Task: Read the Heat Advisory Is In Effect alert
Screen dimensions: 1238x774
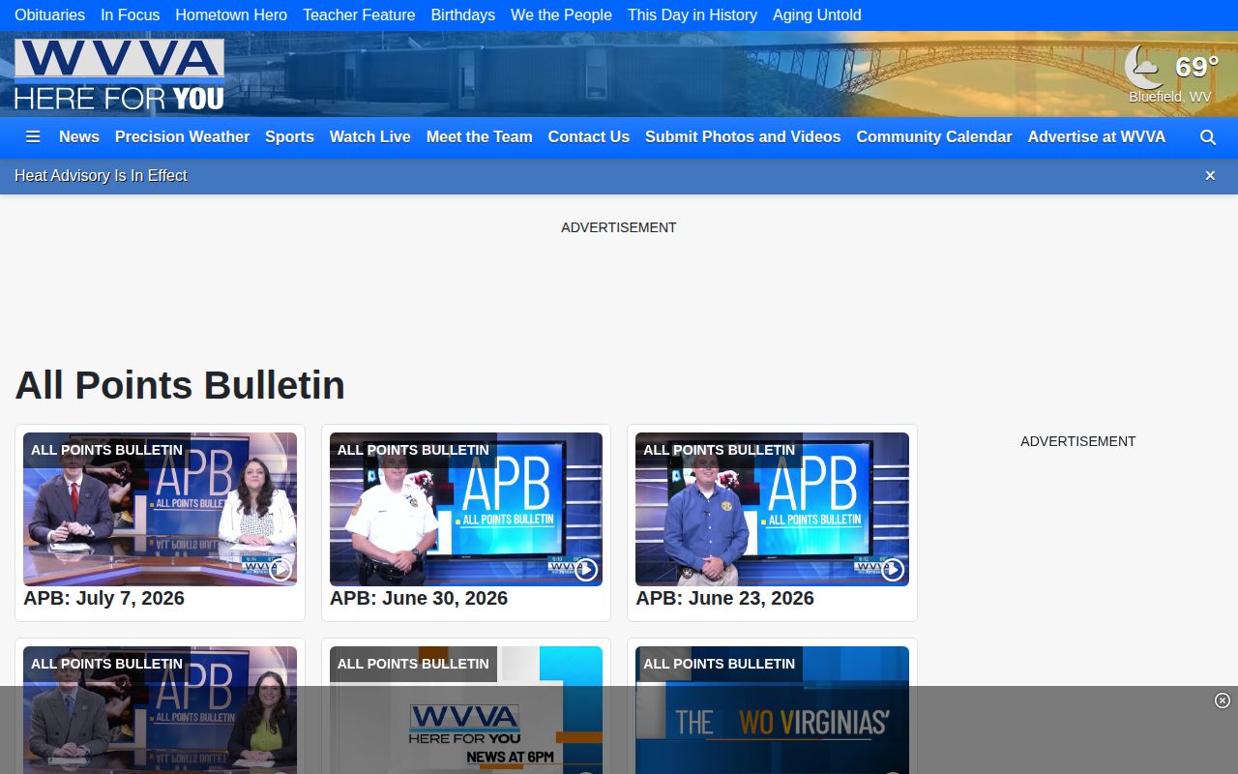Action: (101, 175)
